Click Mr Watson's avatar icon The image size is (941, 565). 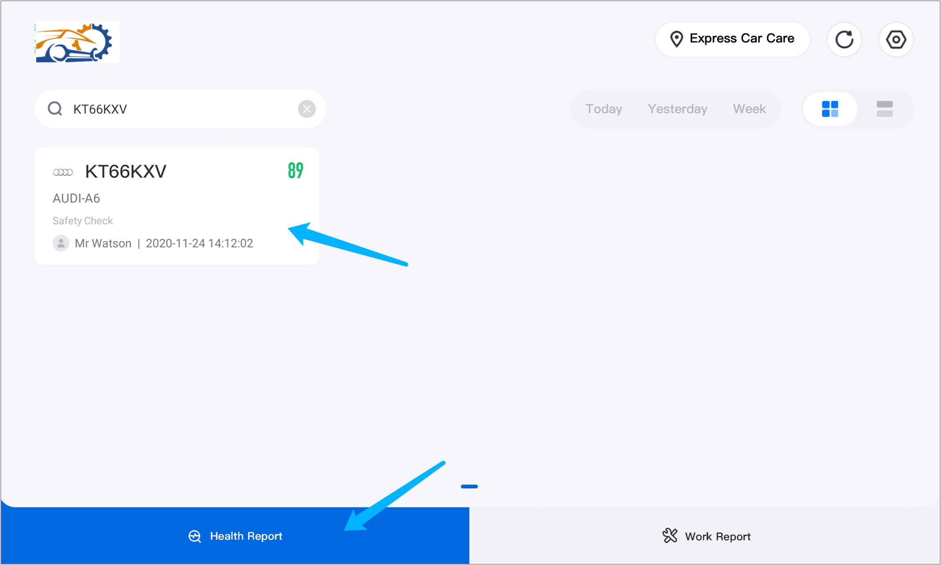tap(61, 243)
